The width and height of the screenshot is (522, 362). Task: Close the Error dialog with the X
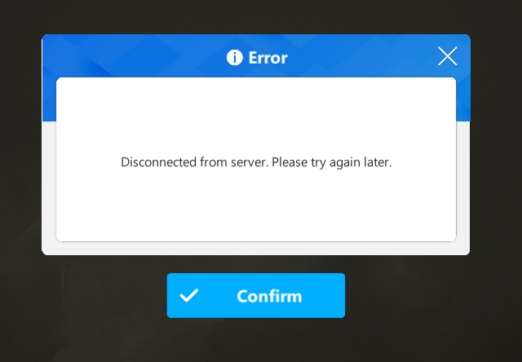pos(448,56)
